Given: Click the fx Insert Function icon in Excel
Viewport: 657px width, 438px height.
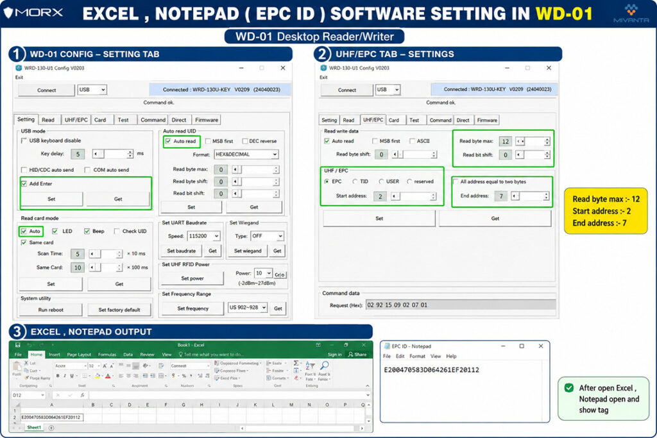Looking at the screenshot, I should click(82, 395).
